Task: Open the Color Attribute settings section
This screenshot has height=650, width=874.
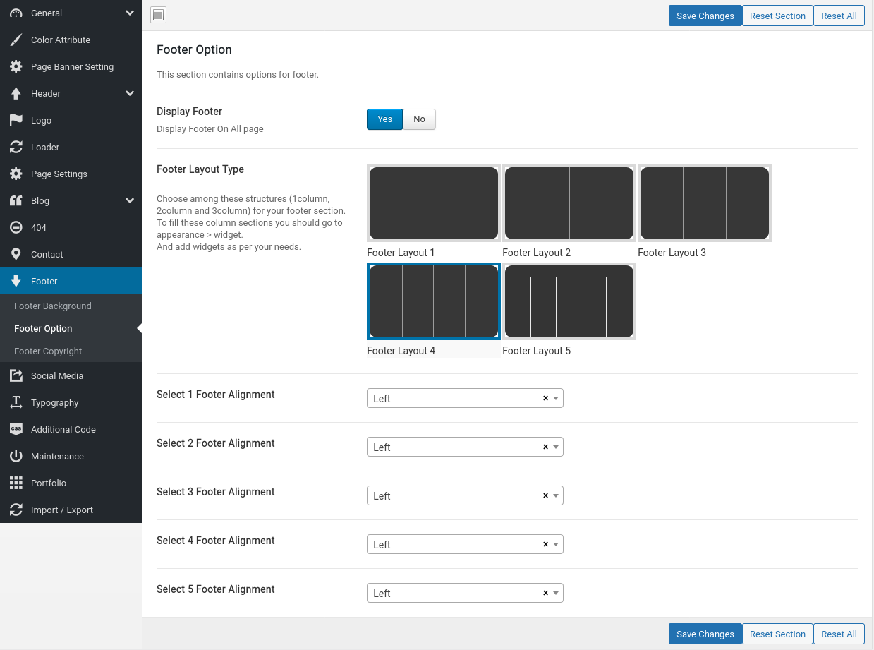Action: tap(71, 40)
